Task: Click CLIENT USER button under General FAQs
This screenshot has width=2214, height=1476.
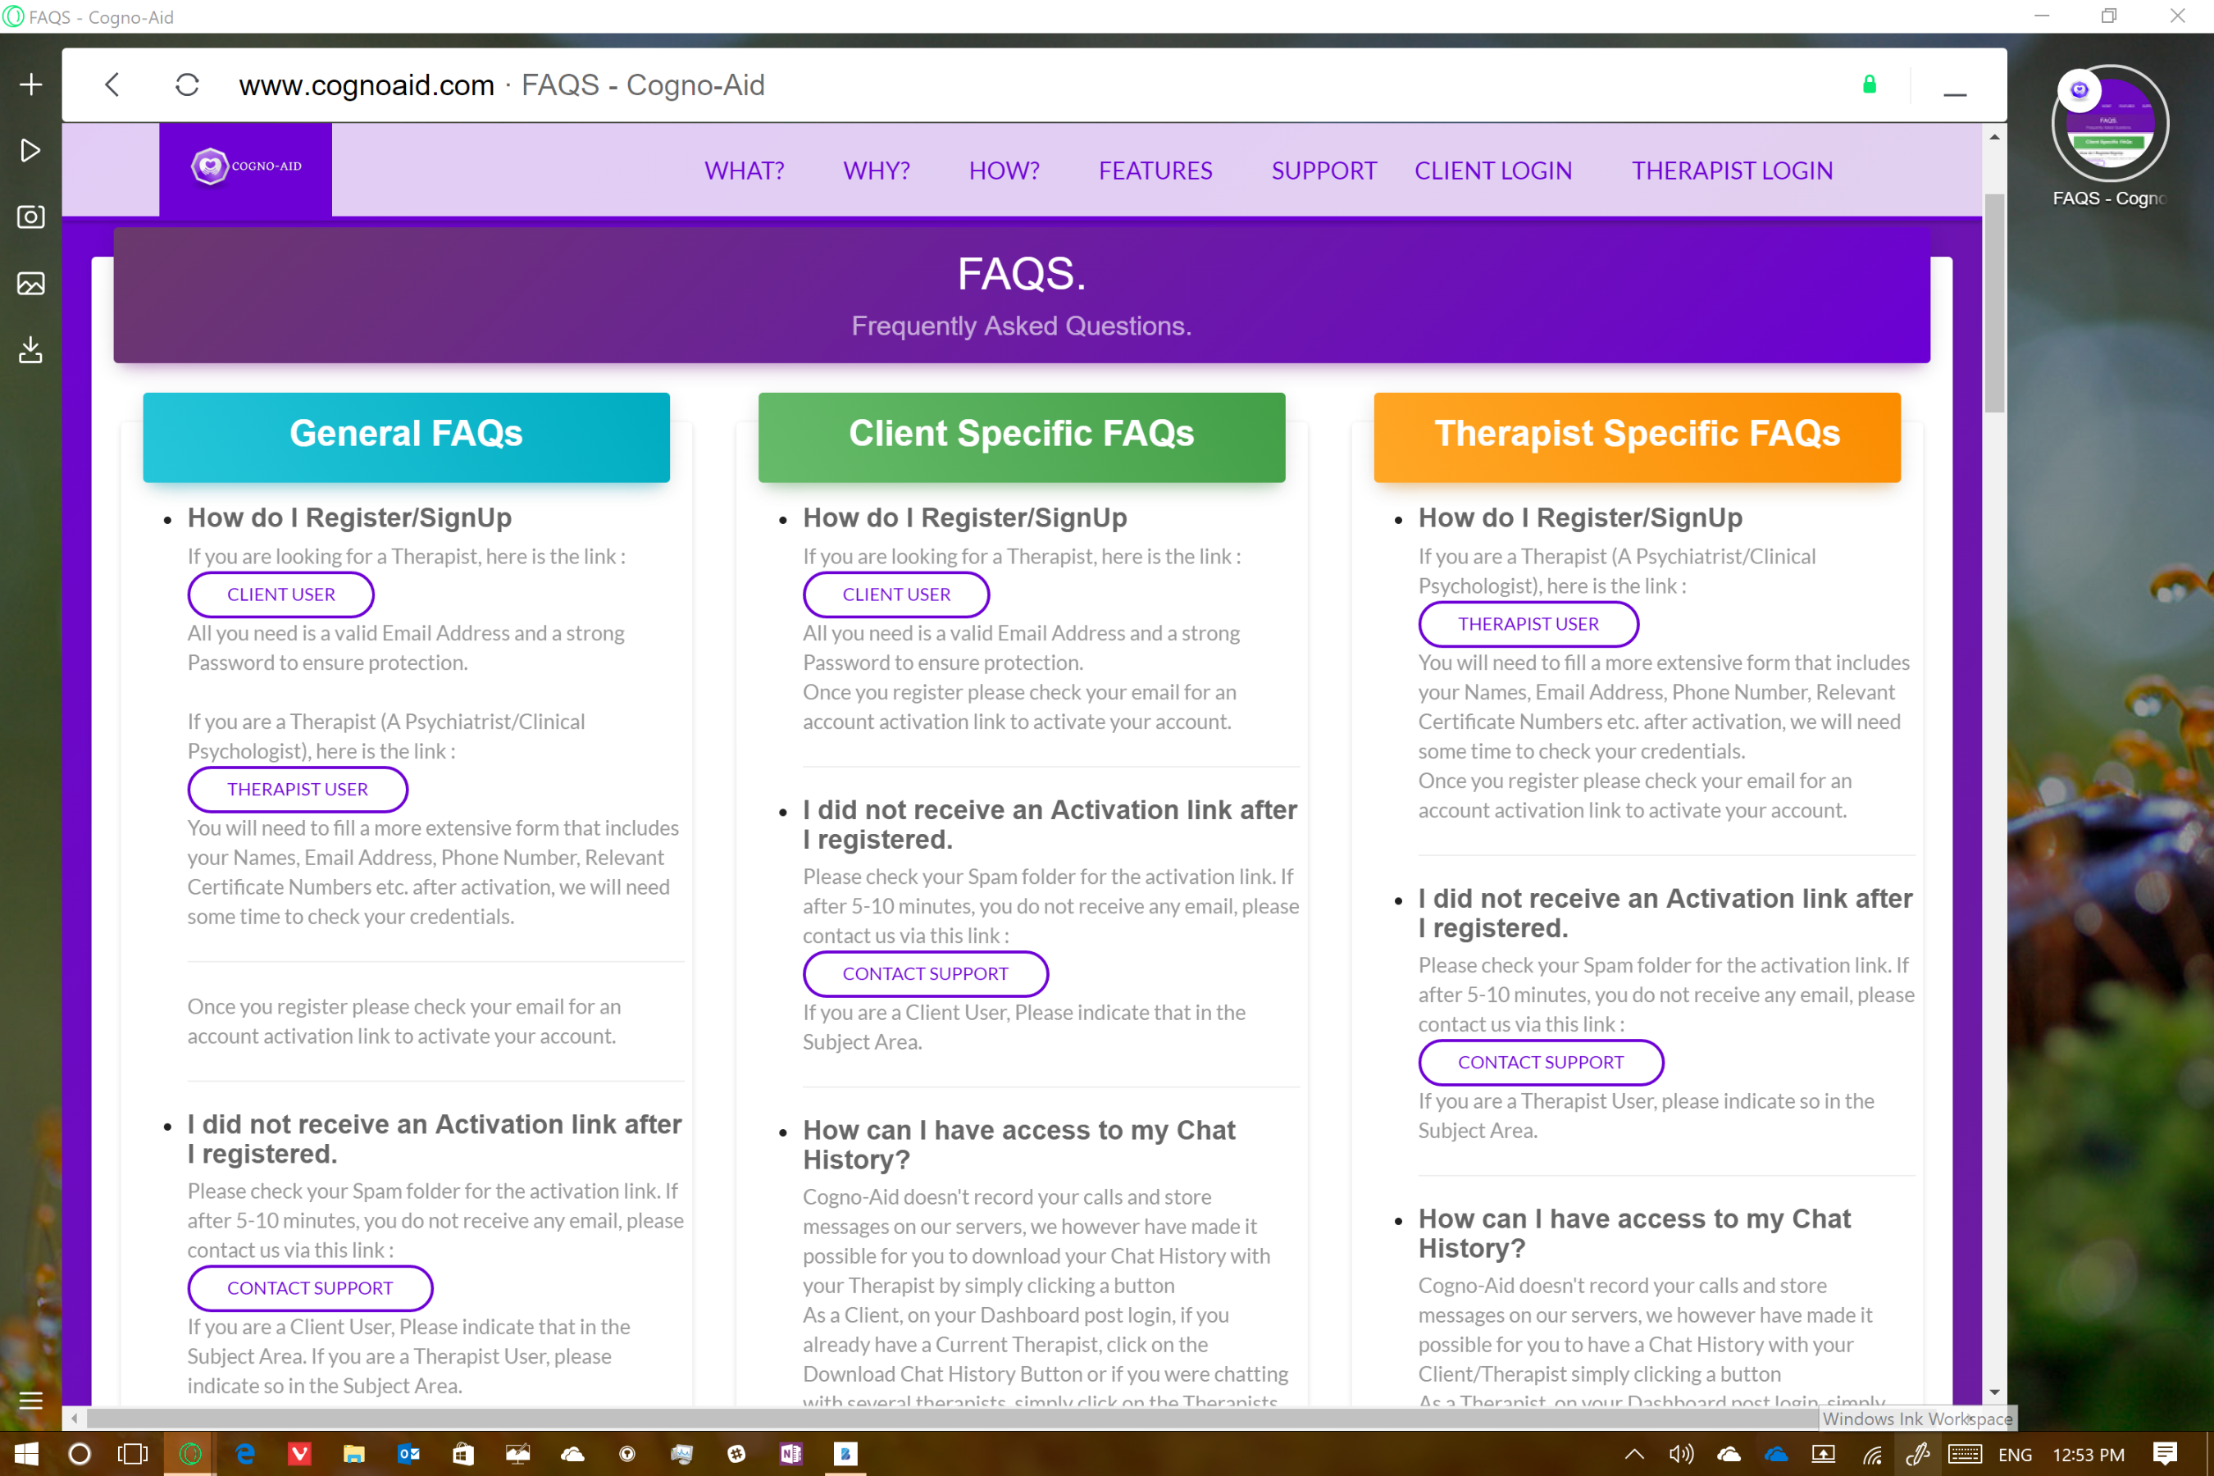Action: click(x=280, y=594)
